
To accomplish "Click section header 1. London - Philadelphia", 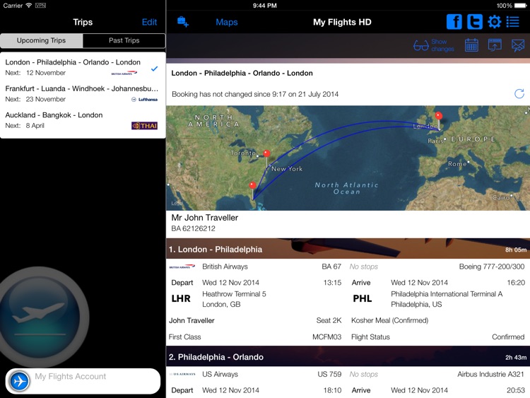I will pyautogui.click(x=348, y=250).
